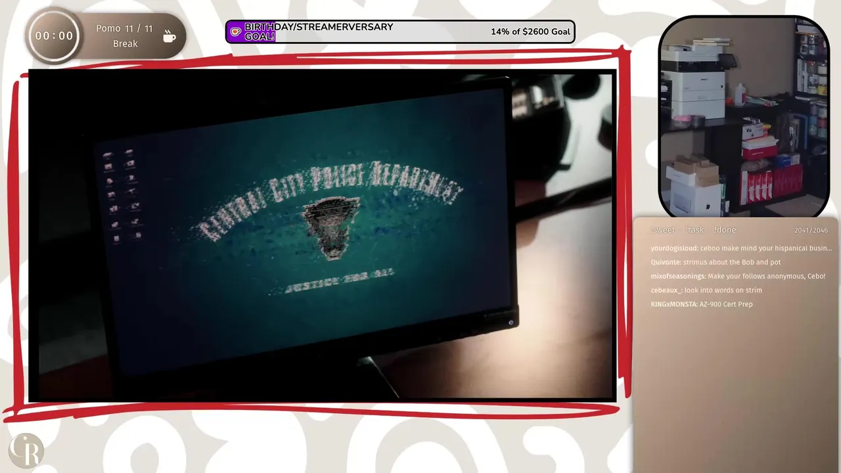Select Quivonte's 'strimus about the Bob' task
The width and height of the screenshot is (841, 473).
716,262
